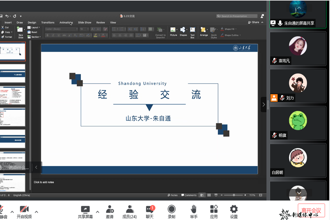Expand the options arrow beside 共享屏幕
Image resolution: width=331 pixels, height=220 pixels.
(97, 212)
